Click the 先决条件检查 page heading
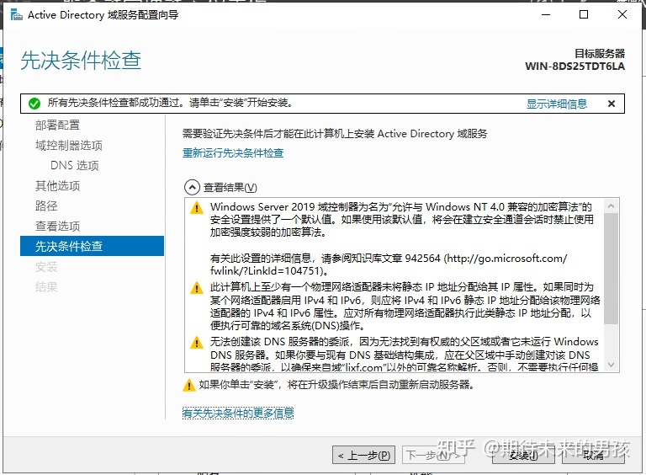The image size is (646, 475). tap(81, 61)
